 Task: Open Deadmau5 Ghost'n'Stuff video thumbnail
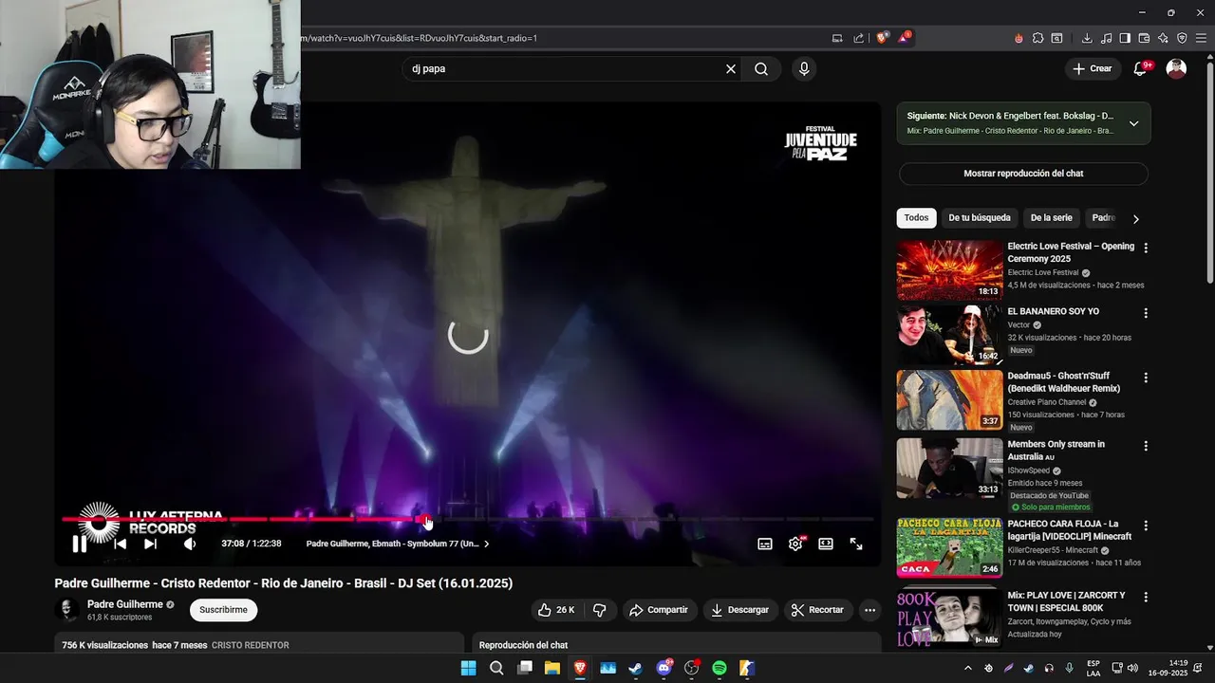949,399
